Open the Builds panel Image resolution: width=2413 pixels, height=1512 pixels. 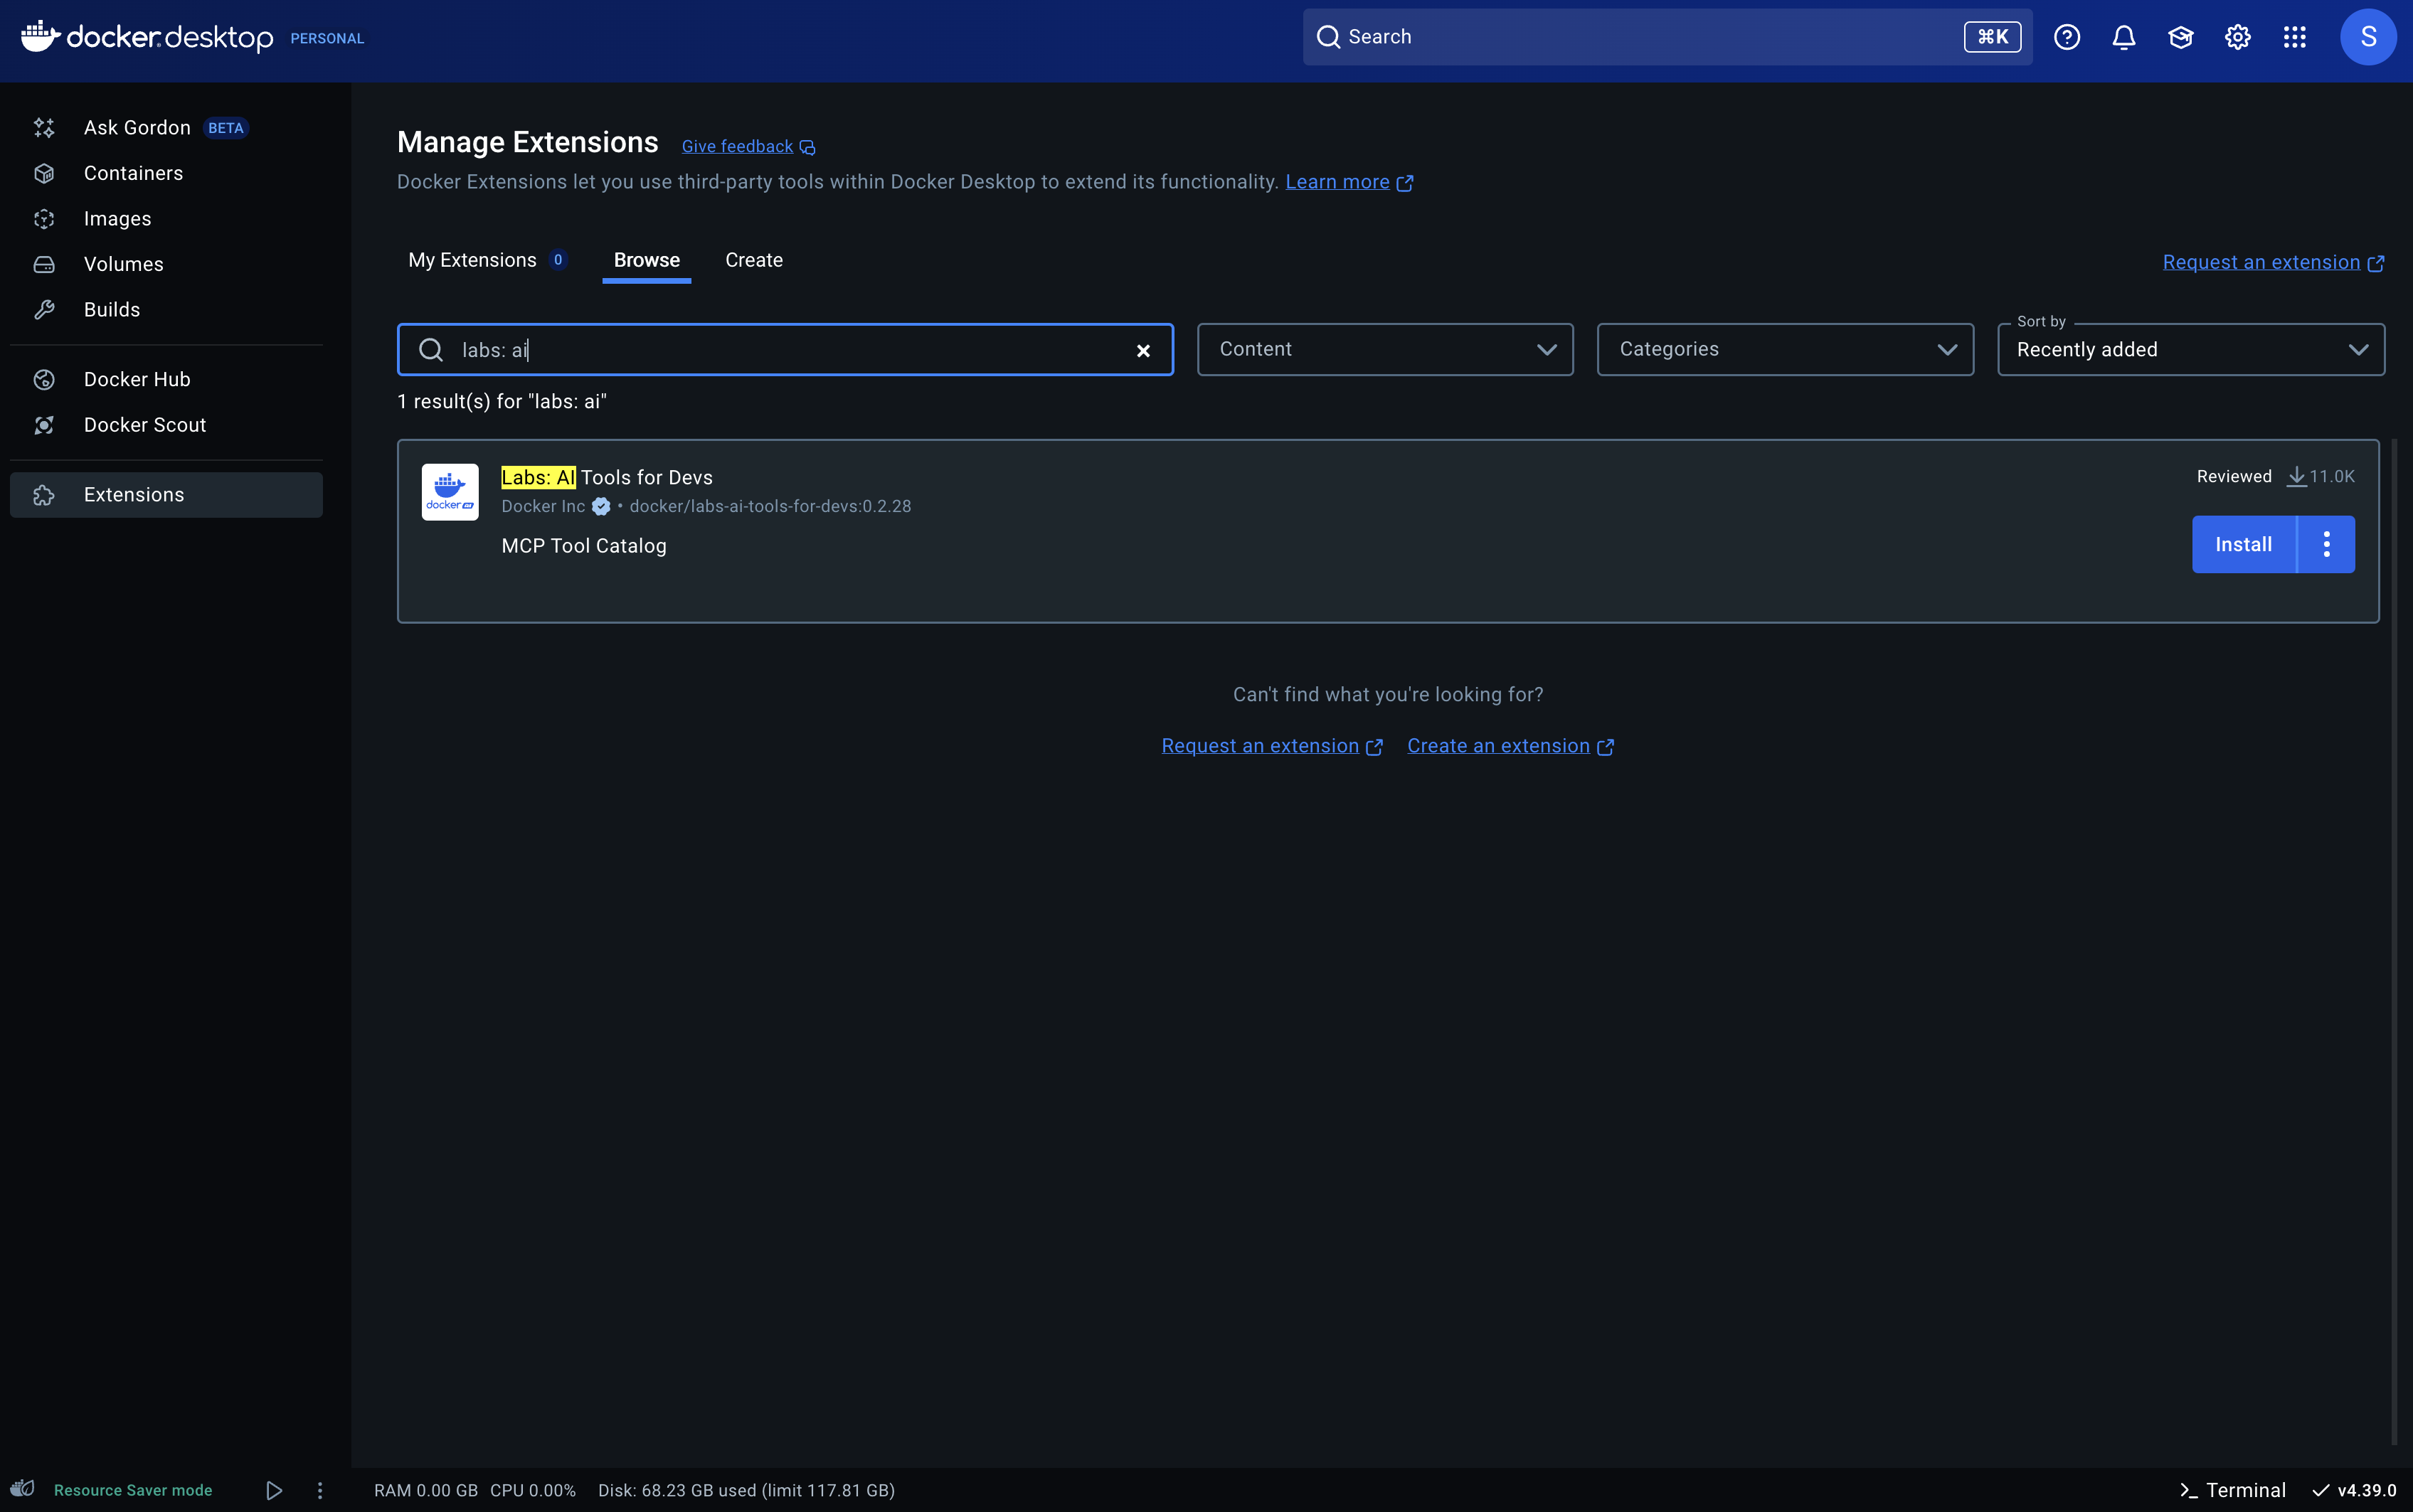[112, 309]
